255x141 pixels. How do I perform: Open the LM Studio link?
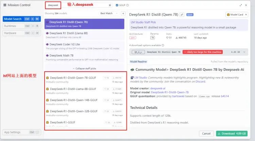[x=141, y=78]
